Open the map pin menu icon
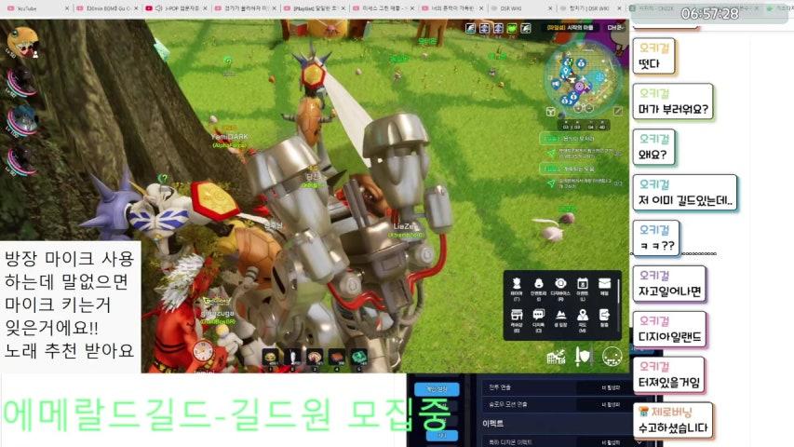This screenshot has width=794, height=447. [583, 316]
